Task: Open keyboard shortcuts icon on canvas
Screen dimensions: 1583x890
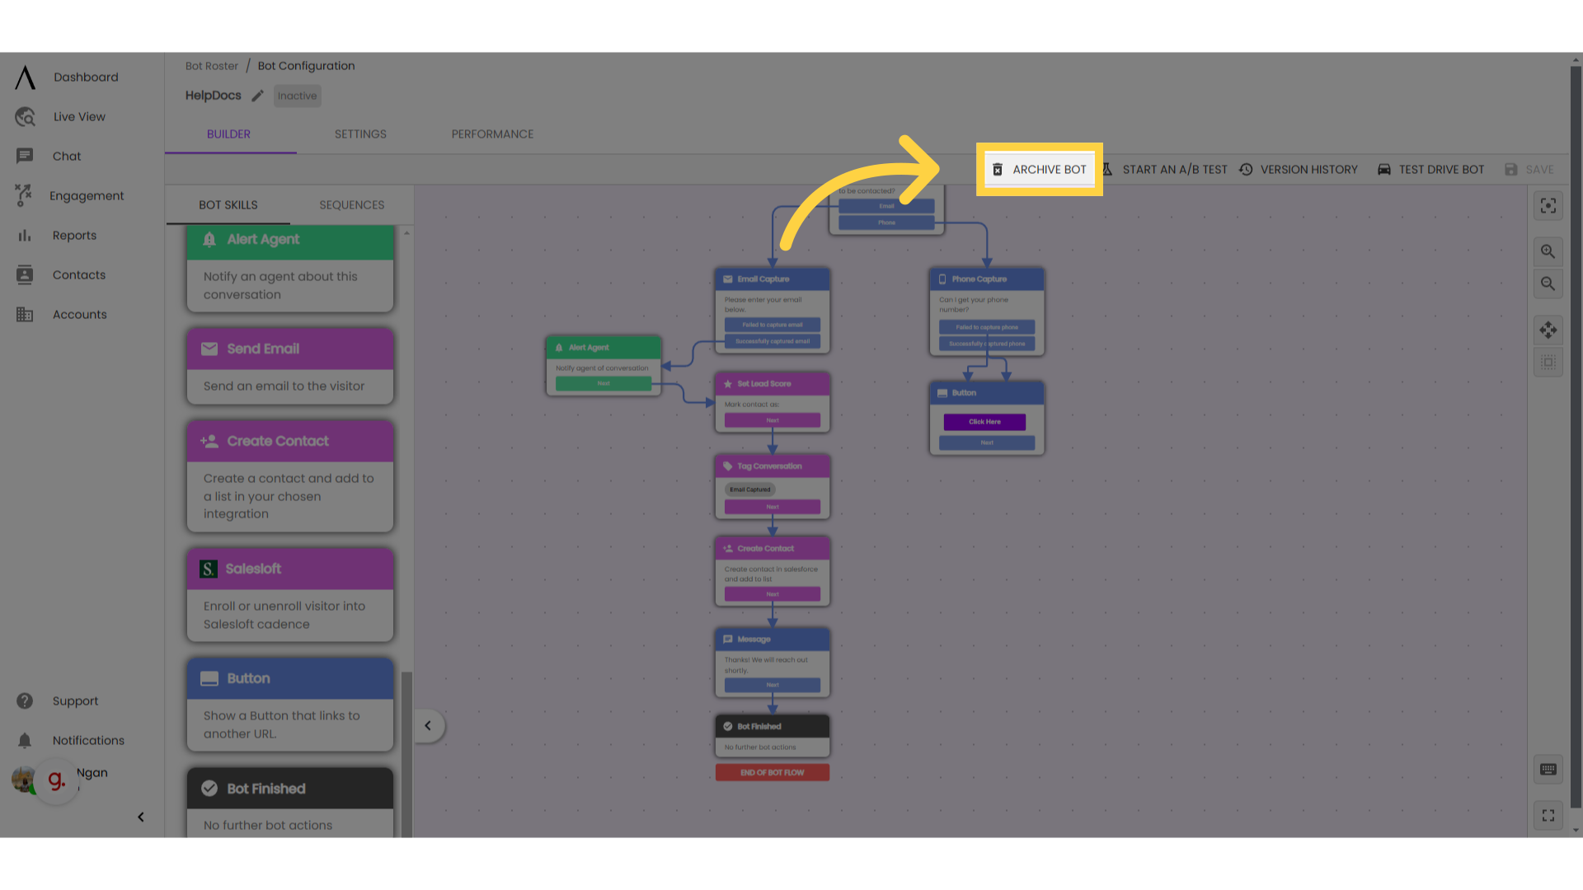Action: pyautogui.click(x=1548, y=770)
